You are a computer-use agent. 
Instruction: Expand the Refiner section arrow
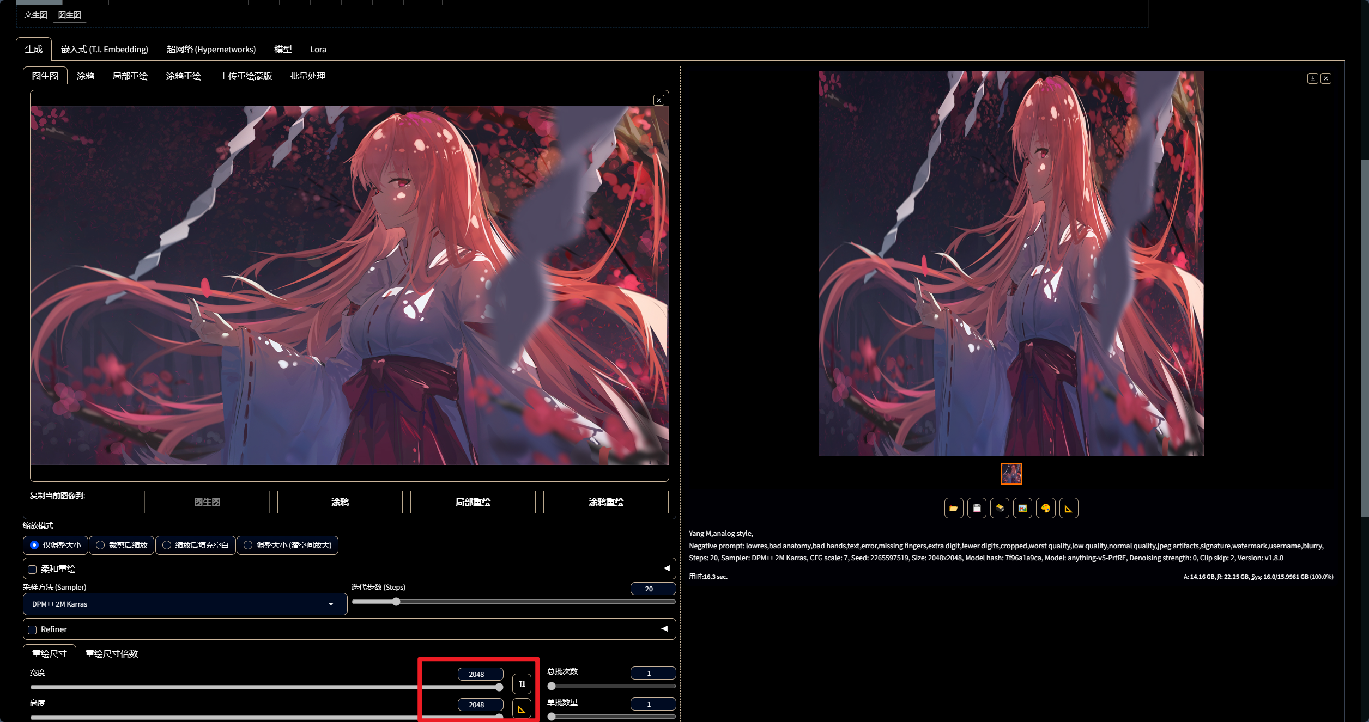point(664,628)
